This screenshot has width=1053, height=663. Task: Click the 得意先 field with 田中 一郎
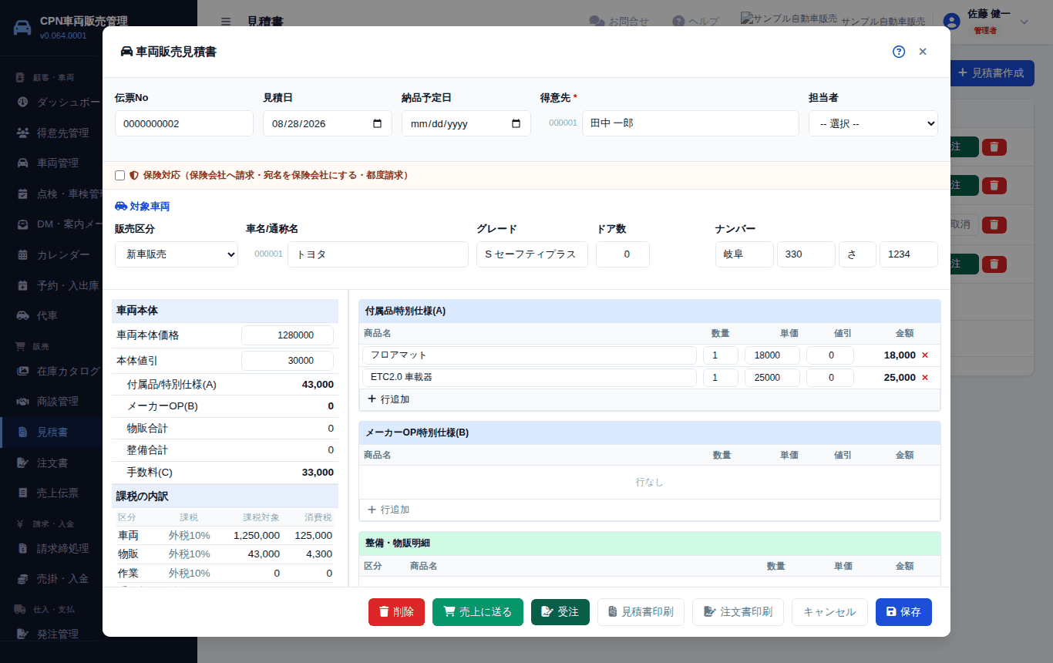[x=691, y=123]
